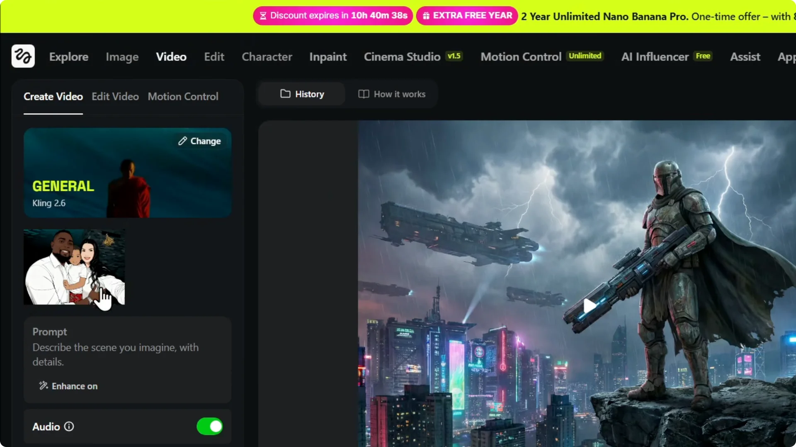Open the Motion Control tab in side panel
The height and width of the screenshot is (447, 796).
[183, 96]
